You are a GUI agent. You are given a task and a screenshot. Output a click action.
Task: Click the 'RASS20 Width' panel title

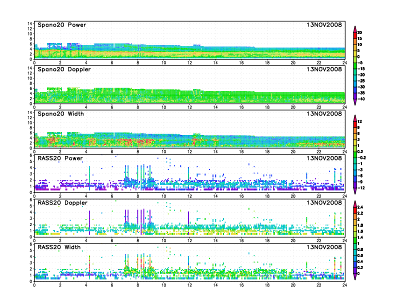coord(59,247)
